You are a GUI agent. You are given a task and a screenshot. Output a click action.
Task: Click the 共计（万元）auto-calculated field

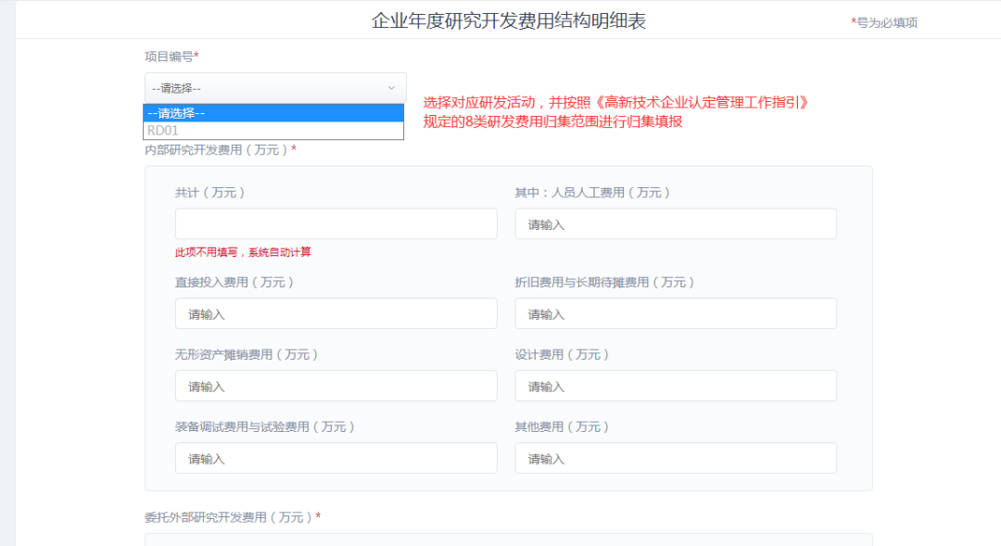pos(336,224)
